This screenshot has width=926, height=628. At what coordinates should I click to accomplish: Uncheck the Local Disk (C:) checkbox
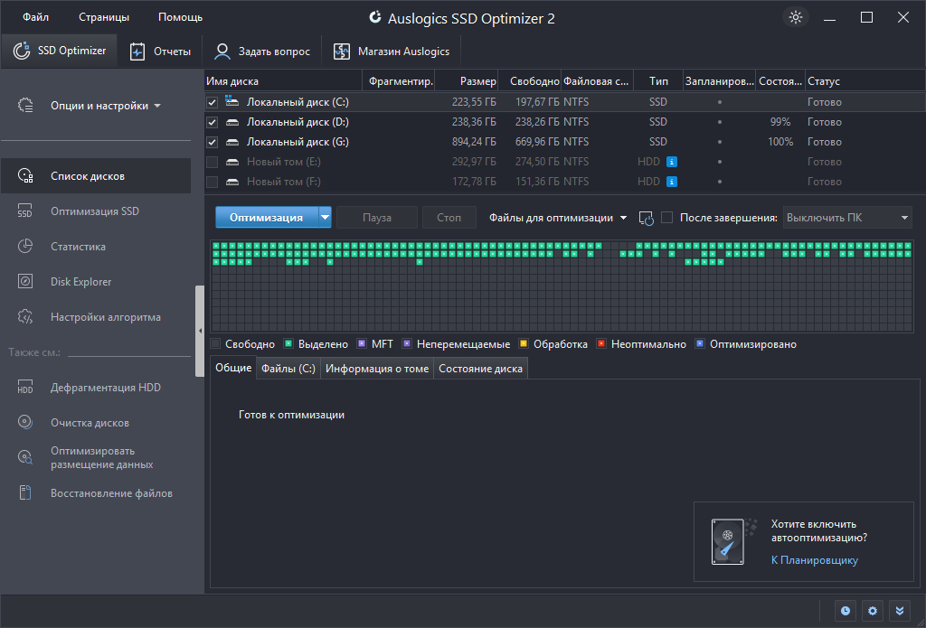pos(212,102)
